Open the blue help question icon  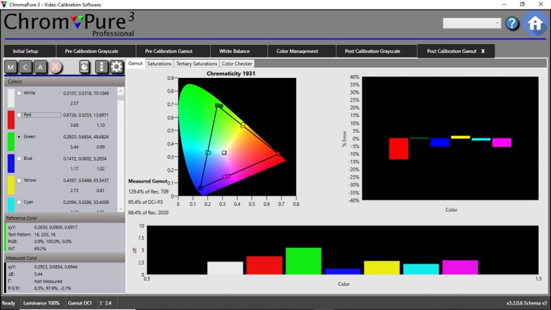coord(512,23)
